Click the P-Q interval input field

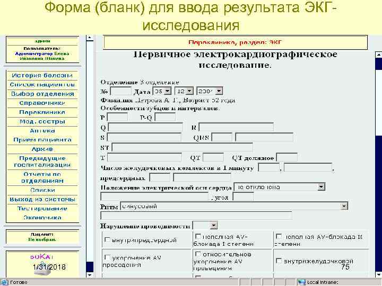pos(165,117)
